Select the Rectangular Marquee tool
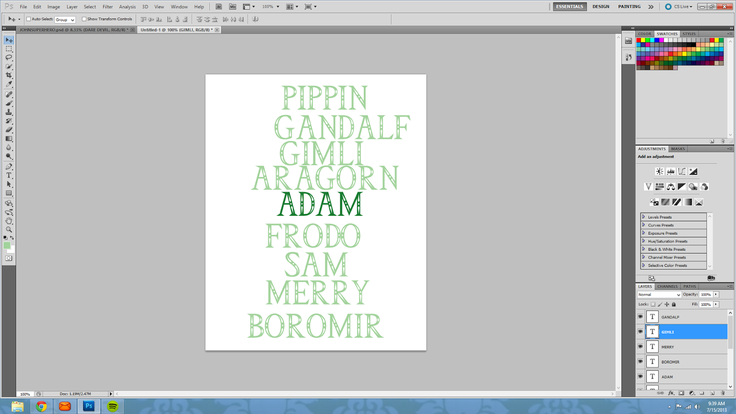The width and height of the screenshot is (736, 414). pos(9,49)
